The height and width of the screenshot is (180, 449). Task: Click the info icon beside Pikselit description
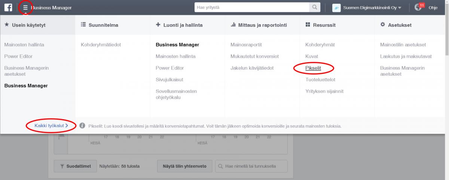(x=82, y=126)
